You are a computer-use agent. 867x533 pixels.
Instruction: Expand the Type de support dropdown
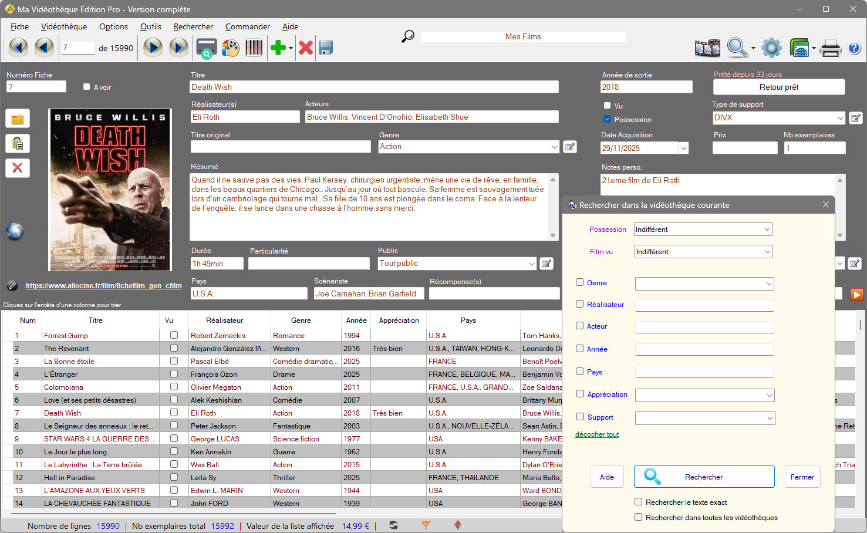click(840, 118)
